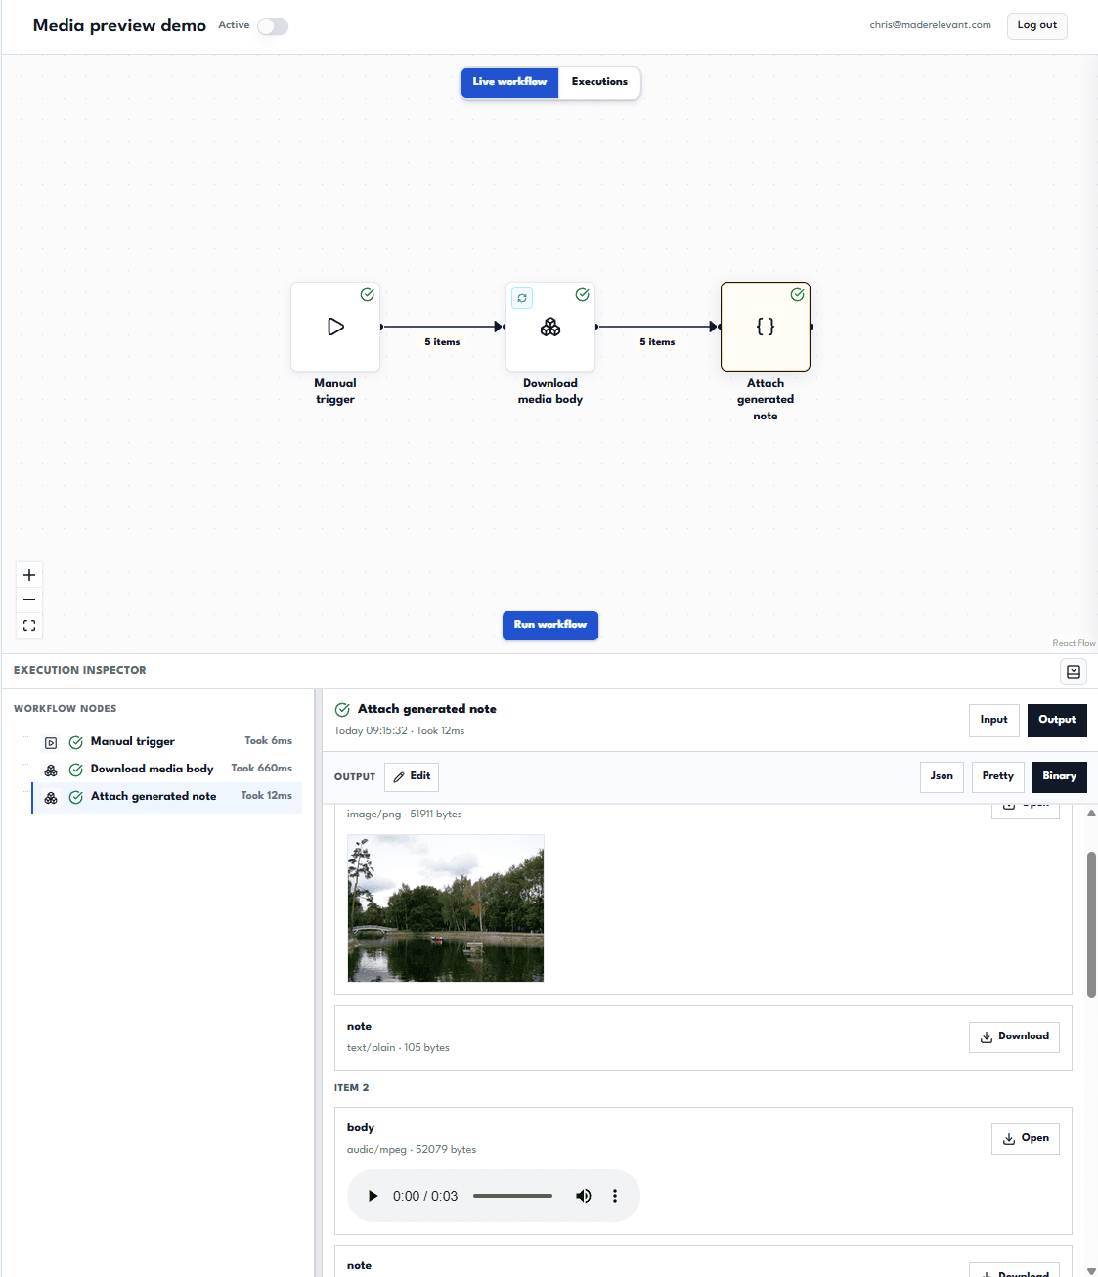Select the Manual trigger node's play icon

click(x=335, y=327)
